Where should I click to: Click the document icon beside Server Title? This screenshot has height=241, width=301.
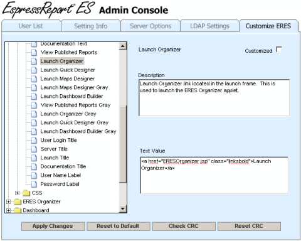[x=34, y=149]
